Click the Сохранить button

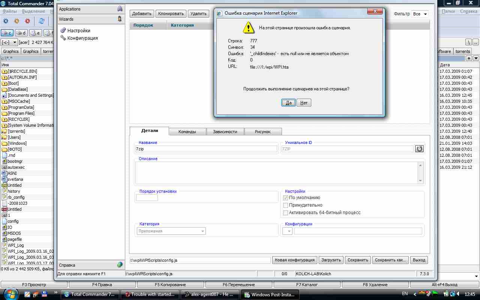(358, 260)
